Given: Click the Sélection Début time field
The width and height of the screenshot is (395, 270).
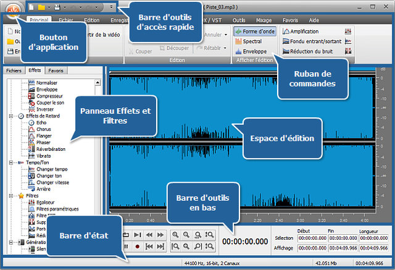Looking at the screenshot, I should pyautogui.click(x=312, y=238).
